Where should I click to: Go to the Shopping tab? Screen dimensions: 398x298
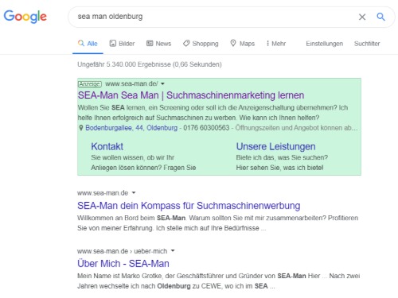[201, 44]
